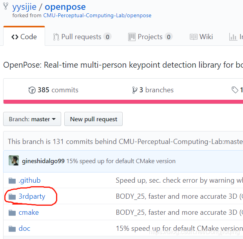Image resolution: width=243 pixels, height=239 pixels.
Task: Click the releases tag icon
Action: click(x=235, y=90)
